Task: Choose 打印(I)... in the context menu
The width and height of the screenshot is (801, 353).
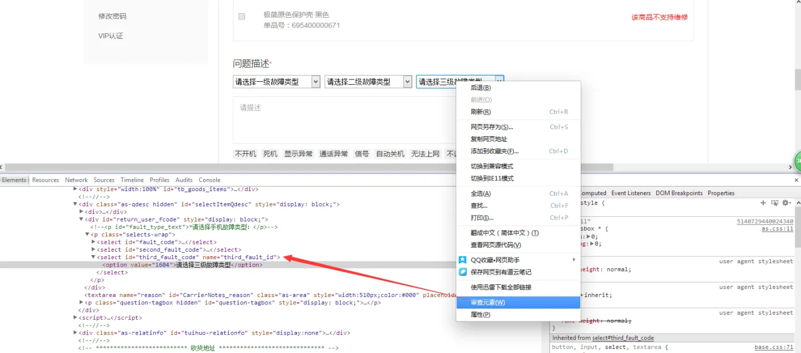Action: 518,217
